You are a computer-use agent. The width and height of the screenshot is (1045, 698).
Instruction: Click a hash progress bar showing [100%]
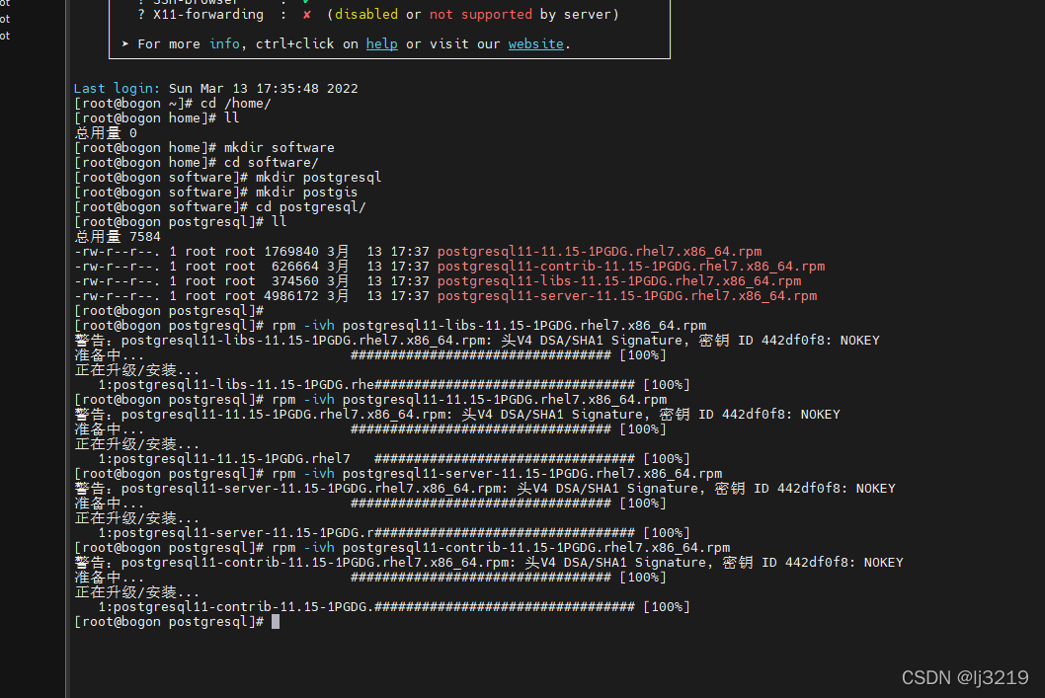[504, 354]
